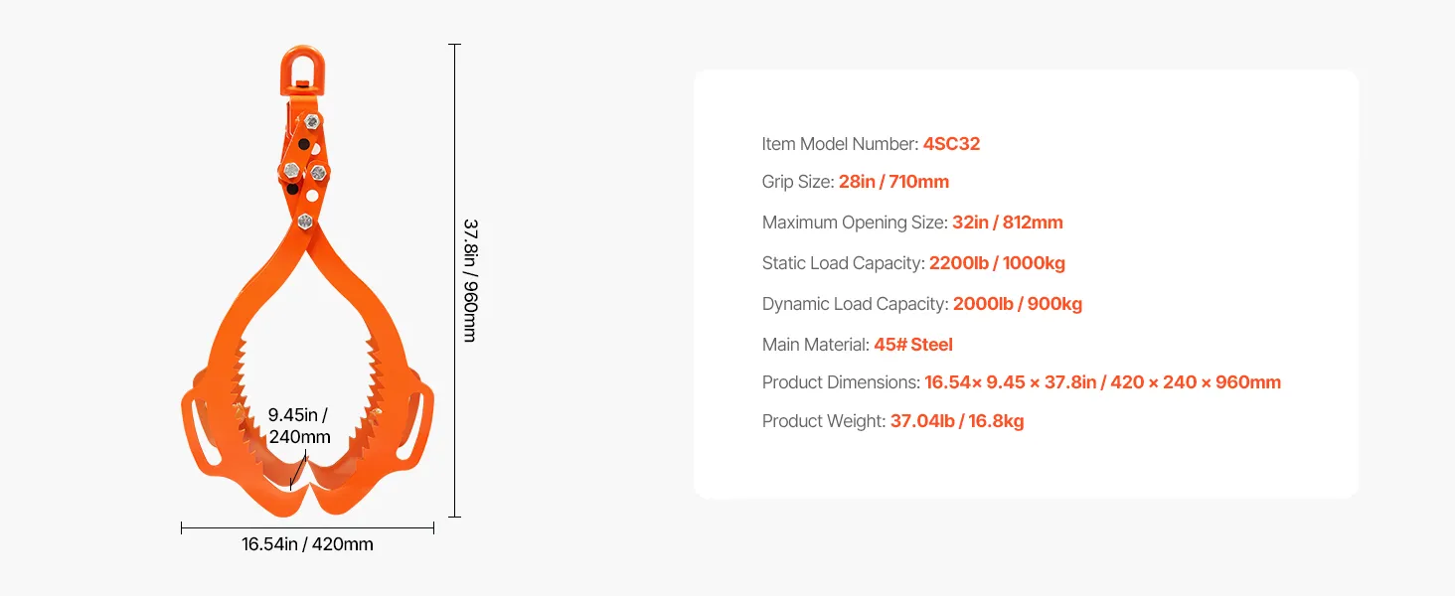Click the pivot bolt where the arms cross
This screenshot has width=1455, height=596.
coord(307,221)
